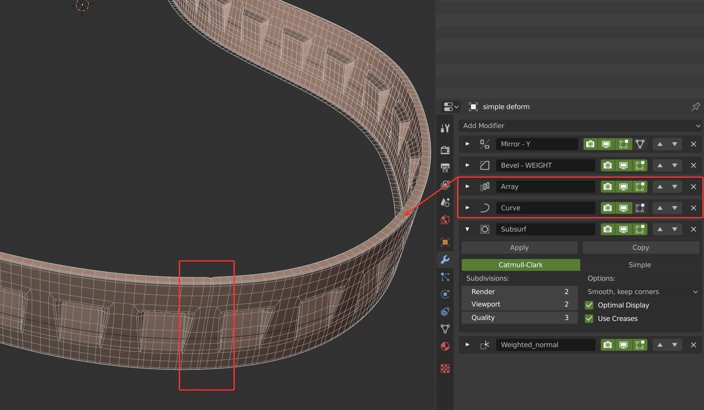
Task: Open the Material properties tab
Action: point(445,346)
